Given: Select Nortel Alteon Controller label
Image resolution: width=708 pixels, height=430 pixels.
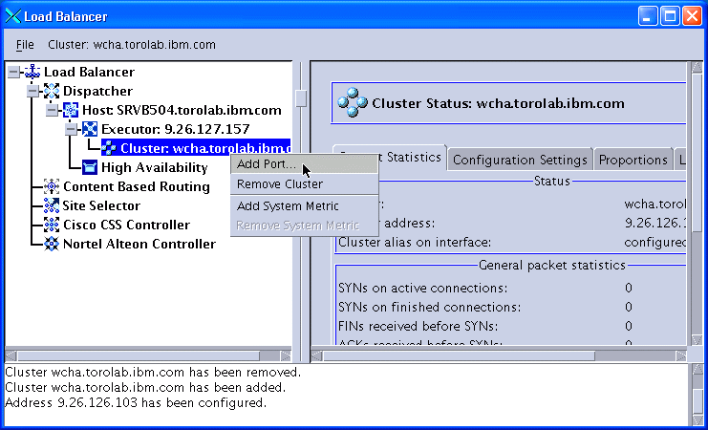Looking at the screenshot, I should 139,244.
